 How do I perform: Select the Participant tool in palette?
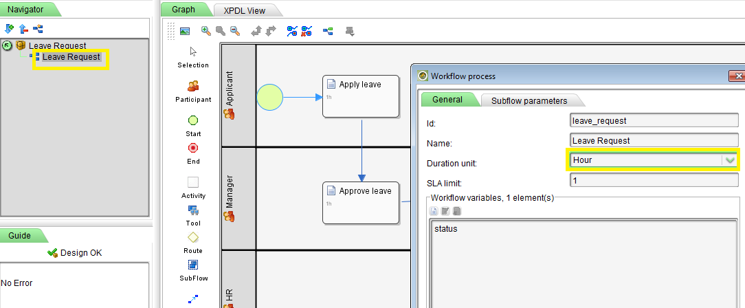(x=193, y=87)
